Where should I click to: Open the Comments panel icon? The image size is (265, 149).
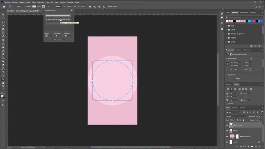coord(222,17)
